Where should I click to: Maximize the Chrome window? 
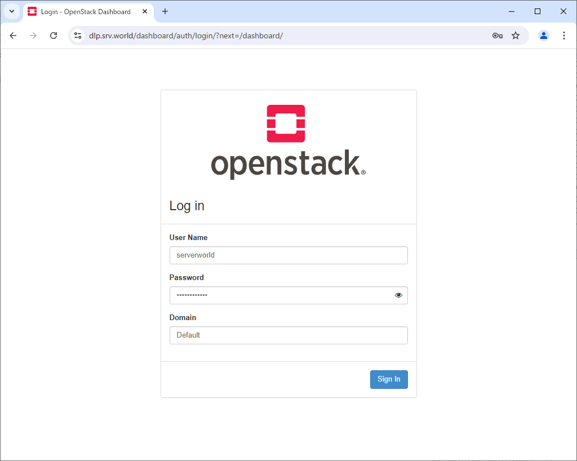(x=538, y=11)
